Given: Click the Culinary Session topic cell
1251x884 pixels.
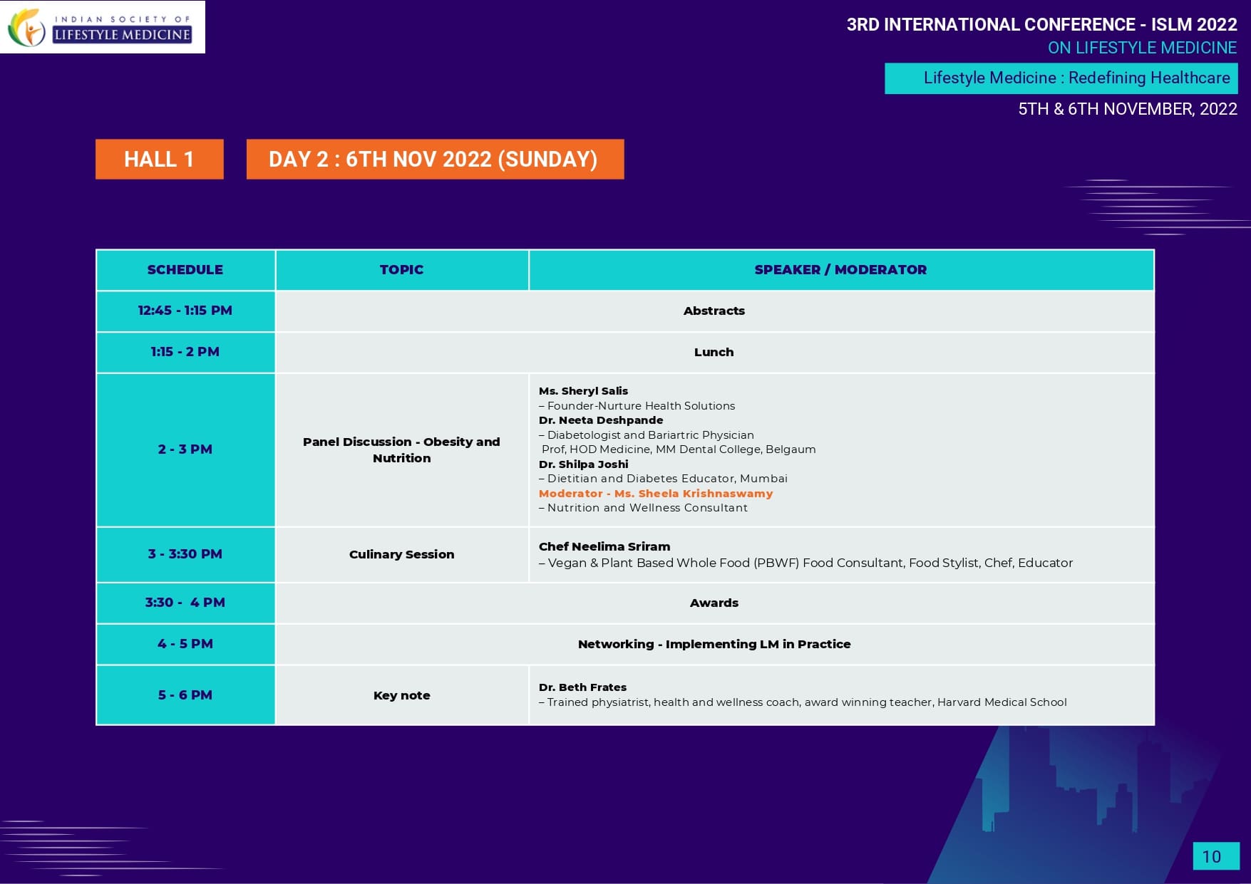Looking at the screenshot, I should tap(401, 554).
